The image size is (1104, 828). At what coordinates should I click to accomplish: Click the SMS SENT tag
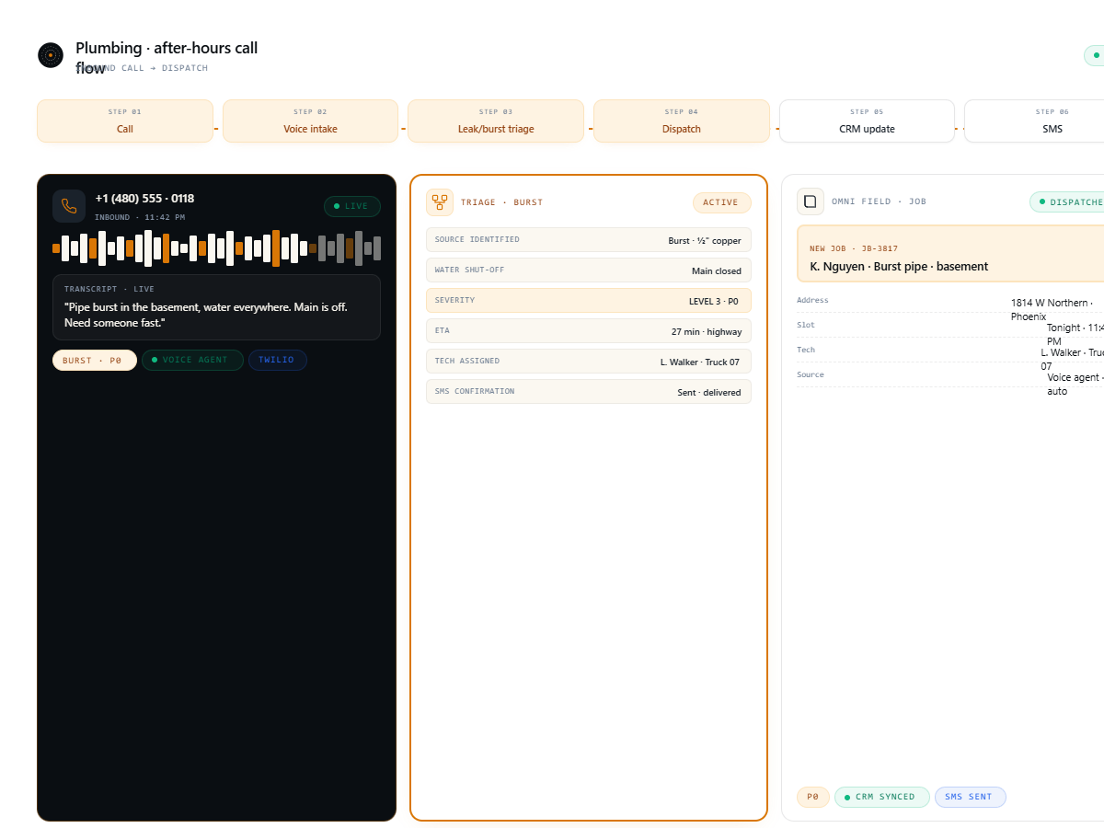(971, 797)
